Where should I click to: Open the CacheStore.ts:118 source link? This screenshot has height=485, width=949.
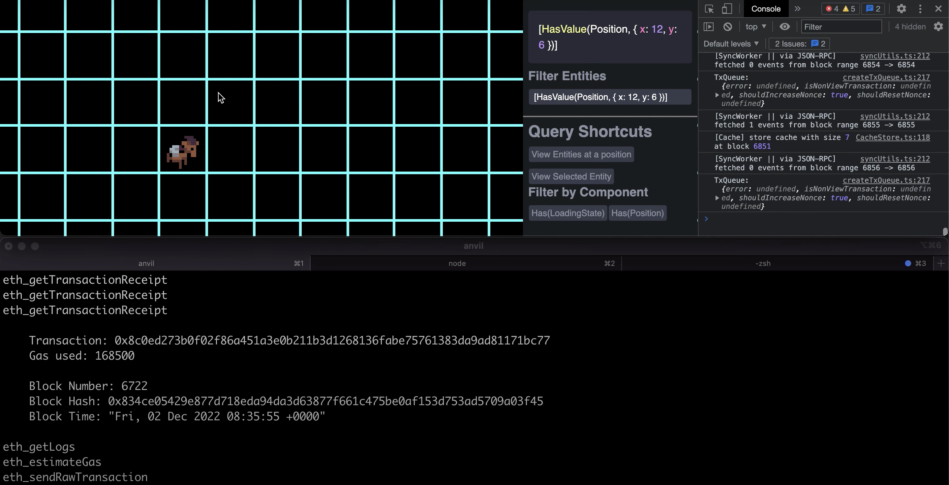click(892, 138)
